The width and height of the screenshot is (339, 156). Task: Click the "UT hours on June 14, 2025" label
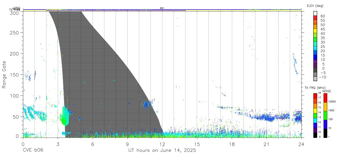click(x=162, y=150)
